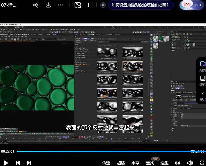The image size is (206, 166).
Task: Click the circular target icon beside 选集
Action: [178, 163]
